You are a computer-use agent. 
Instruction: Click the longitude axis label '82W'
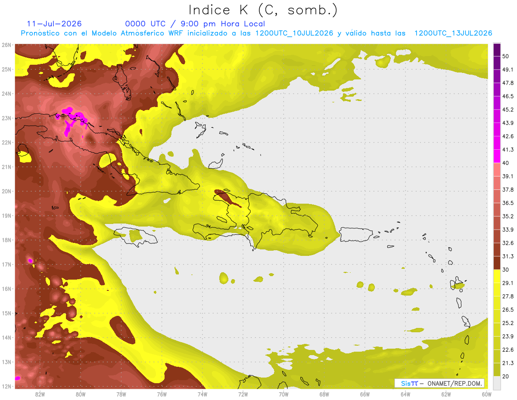tap(40, 394)
